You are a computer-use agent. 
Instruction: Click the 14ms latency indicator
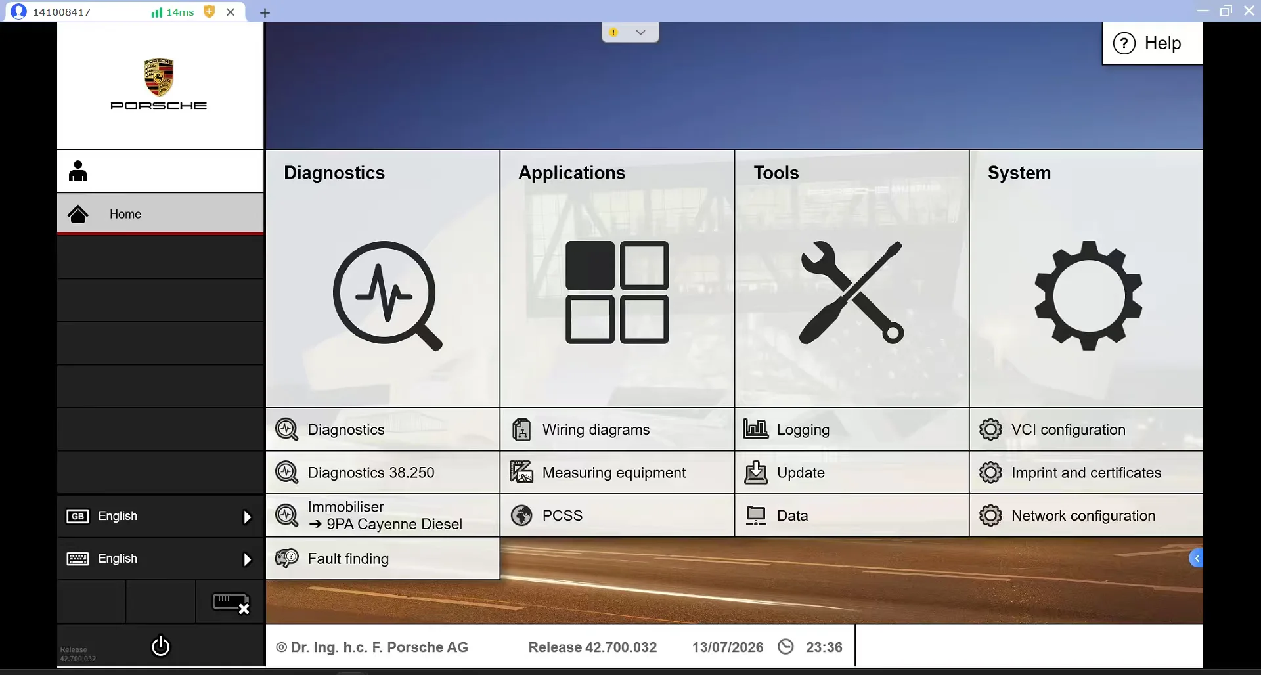173,12
